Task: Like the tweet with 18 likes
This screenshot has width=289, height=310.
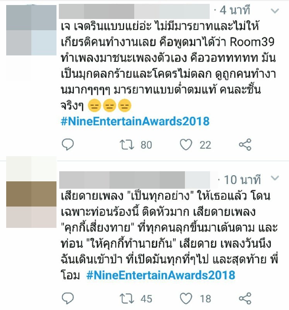Action: (186, 298)
